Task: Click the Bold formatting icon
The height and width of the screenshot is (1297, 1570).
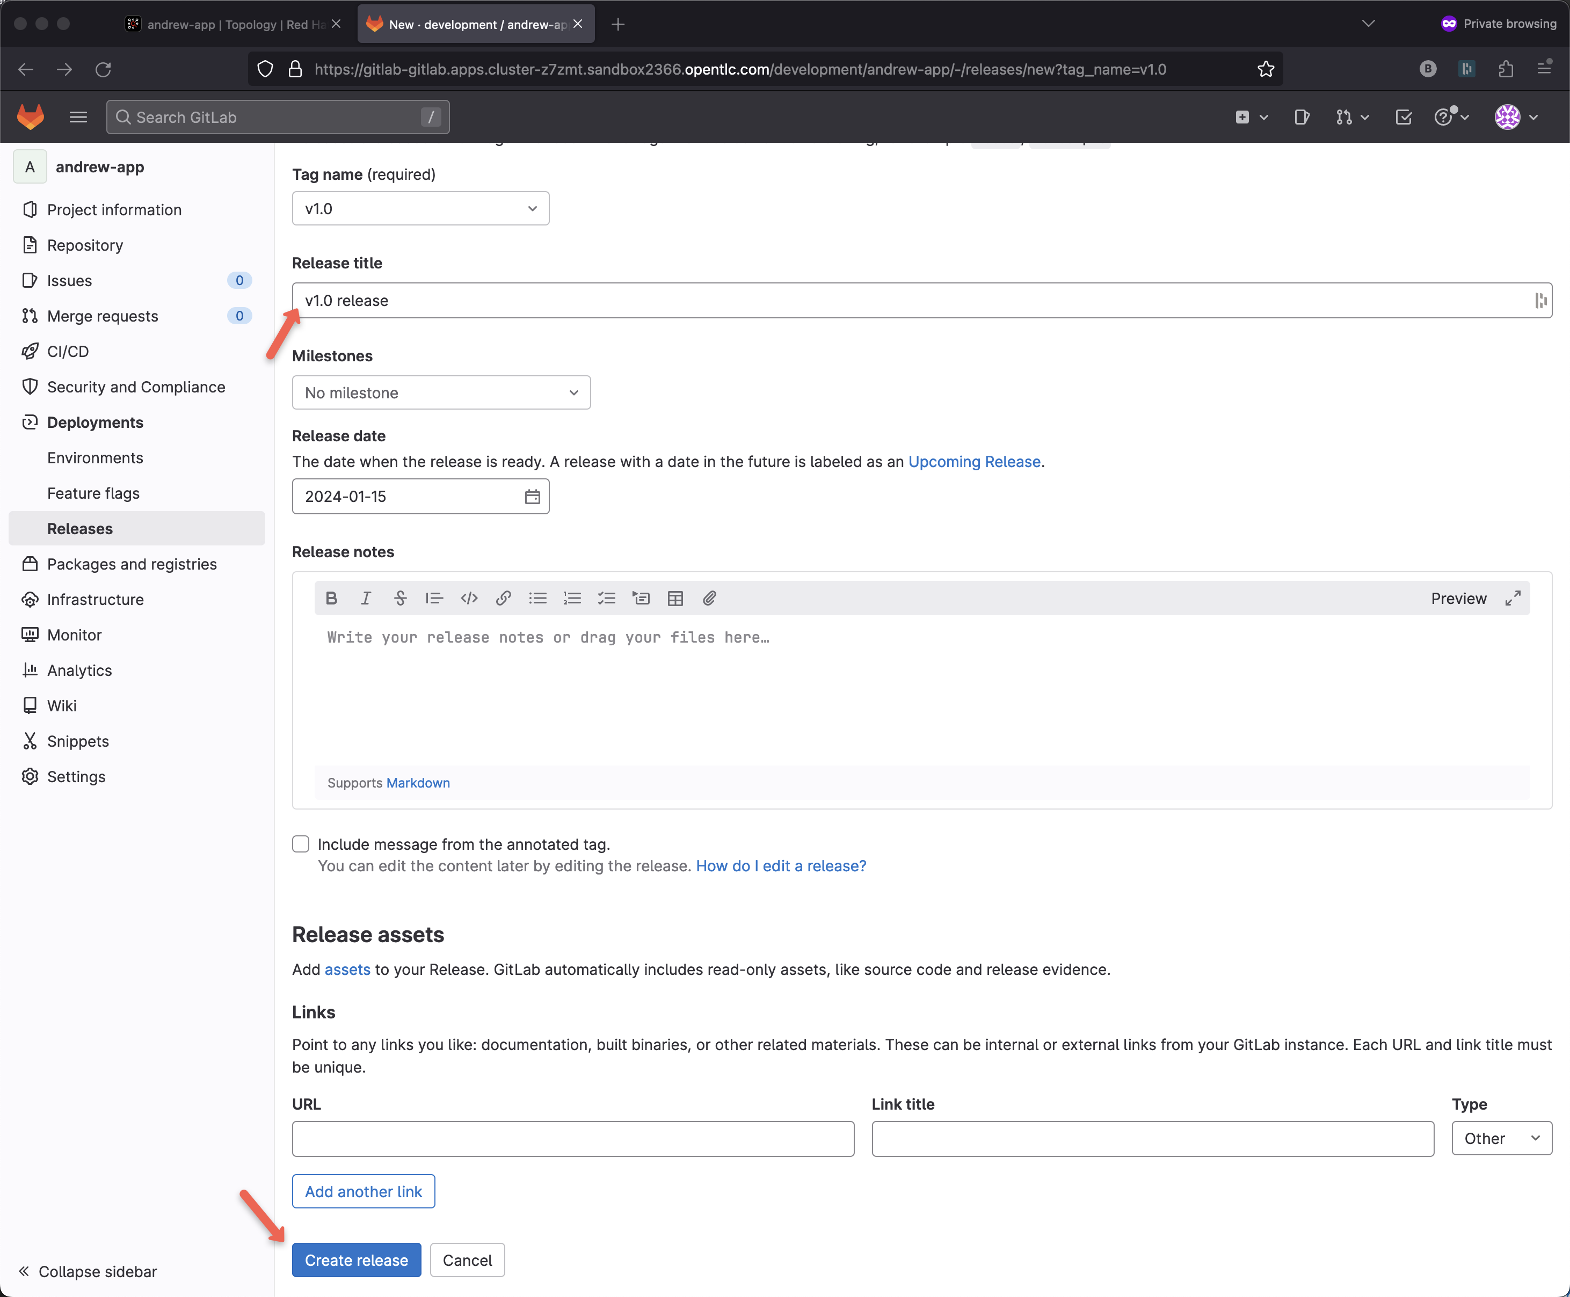Action: pyautogui.click(x=332, y=599)
